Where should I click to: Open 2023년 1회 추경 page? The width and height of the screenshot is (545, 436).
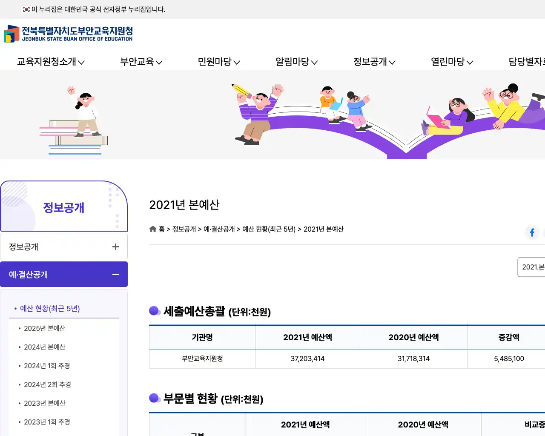(x=47, y=422)
